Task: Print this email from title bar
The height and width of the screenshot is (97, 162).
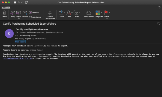Action: (26, 2)
